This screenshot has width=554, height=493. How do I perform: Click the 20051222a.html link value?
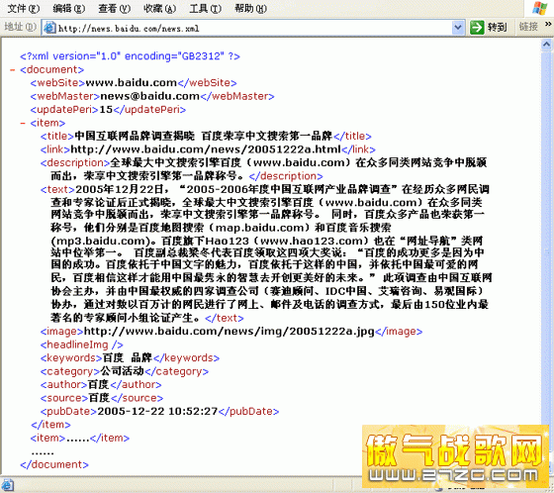[x=206, y=149]
